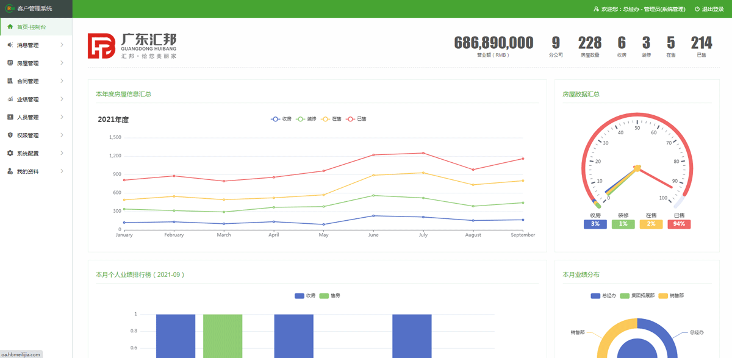Image resolution: width=732 pixels, height=358 pixels.
Task: Click the 5 在售 statistic
Action: click(x=671, y=46)
